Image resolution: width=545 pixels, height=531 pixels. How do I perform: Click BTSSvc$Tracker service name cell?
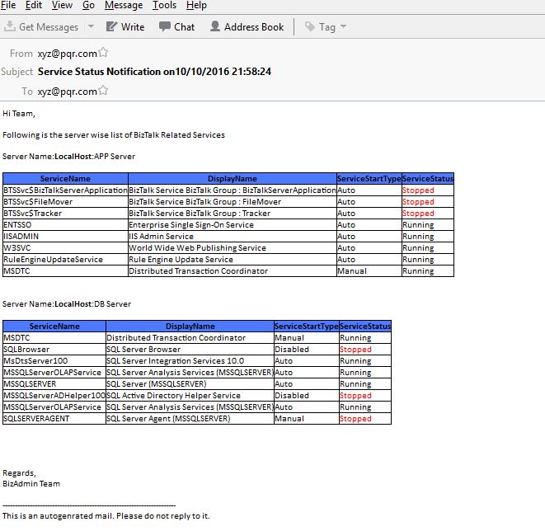pos(65,213)
